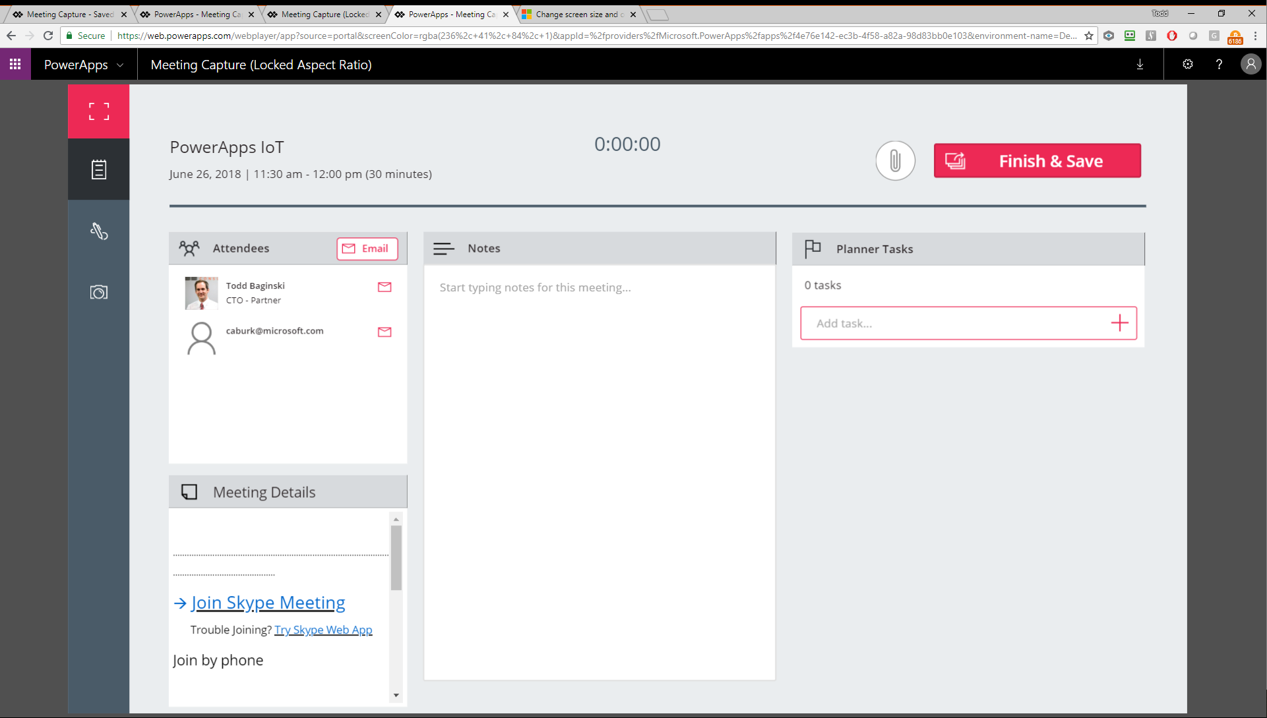Select the red fullscreen capture sidebar icon
This screenshot has height=718, width=1267.
98,111
